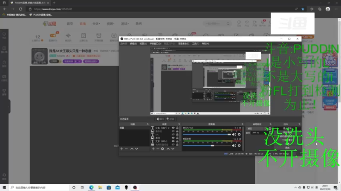Open 鱼吧 on Douyu navigation
341x191 pixels.
[x=139, y=24]
